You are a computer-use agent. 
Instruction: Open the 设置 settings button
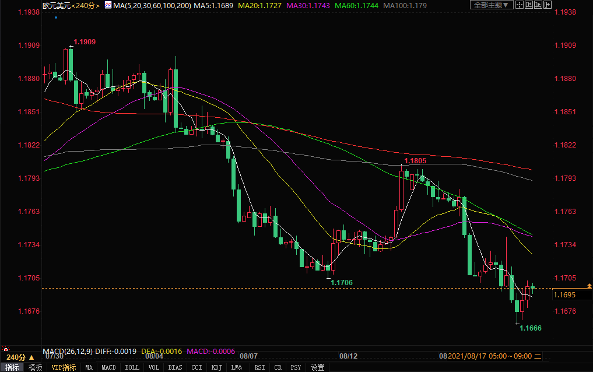pos(317,367)
